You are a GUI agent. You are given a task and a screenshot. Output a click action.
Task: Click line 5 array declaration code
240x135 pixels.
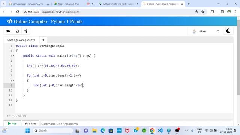point(53,66)
